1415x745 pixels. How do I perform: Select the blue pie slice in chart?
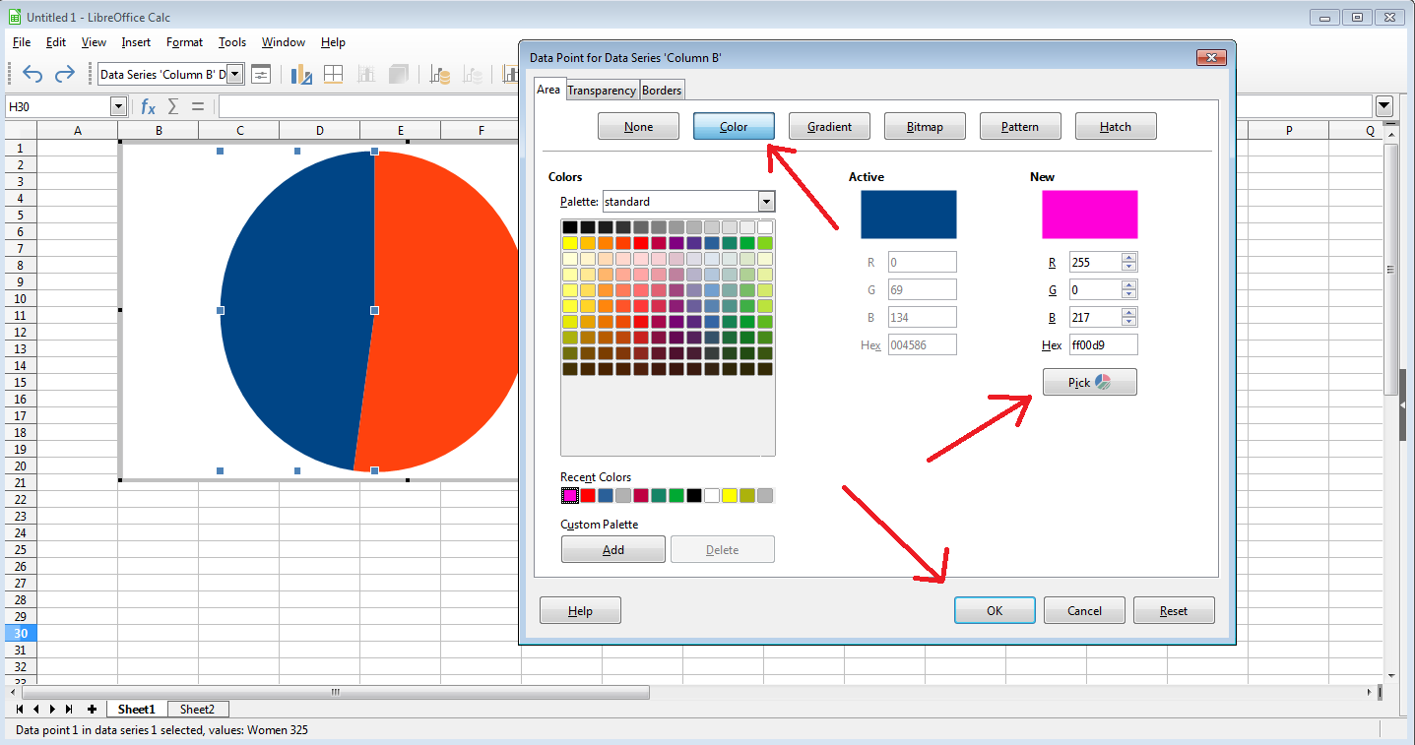click(x=295, y=313)
